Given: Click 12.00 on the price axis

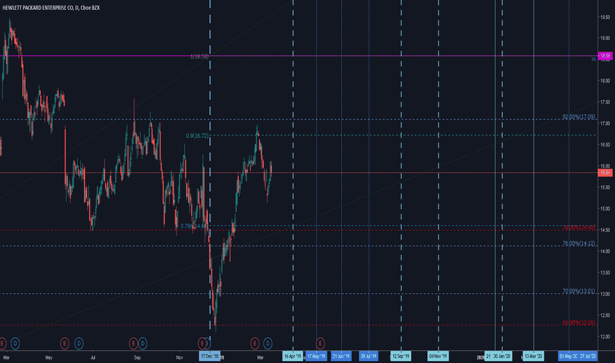Looking at the screenshot, I should pos(605,337).
